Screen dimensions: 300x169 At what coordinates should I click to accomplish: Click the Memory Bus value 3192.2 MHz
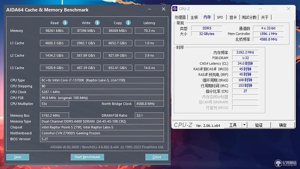[54, 115]
